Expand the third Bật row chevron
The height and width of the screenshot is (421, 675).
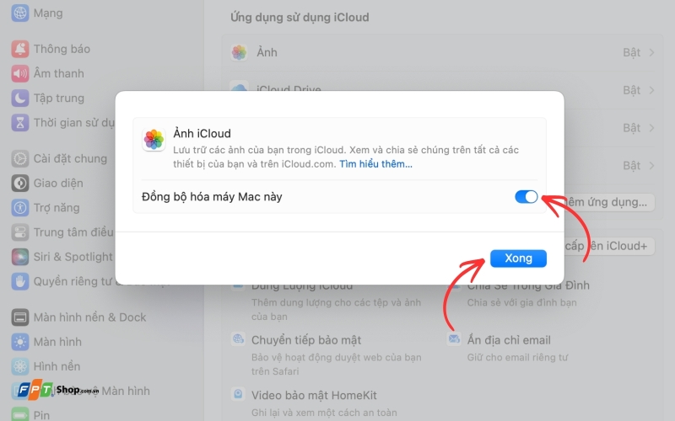click(651, 128)
